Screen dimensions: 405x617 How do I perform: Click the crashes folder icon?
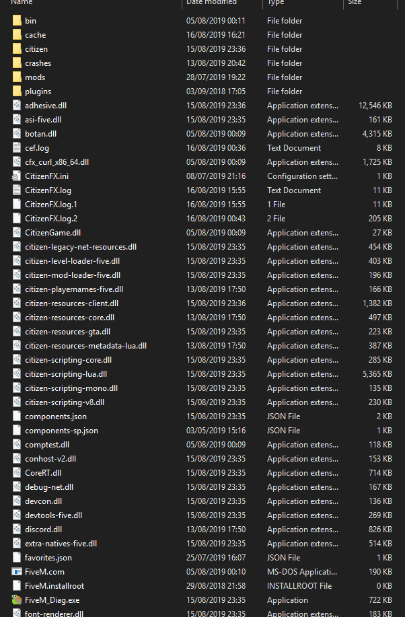pos(17,63)
